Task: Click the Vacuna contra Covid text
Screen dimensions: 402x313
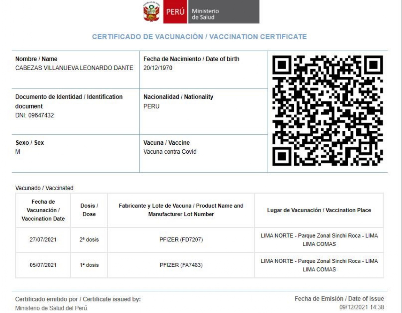Action: tap(170, 152)
